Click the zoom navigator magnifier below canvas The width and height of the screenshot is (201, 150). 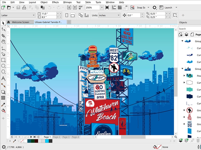click(176, 137)
